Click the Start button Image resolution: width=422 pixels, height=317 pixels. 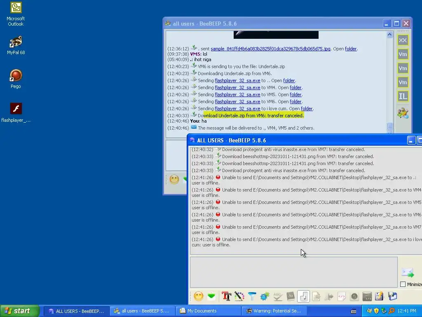coord(19,311)
